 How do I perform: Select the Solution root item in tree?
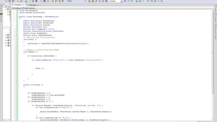[8, 7]
